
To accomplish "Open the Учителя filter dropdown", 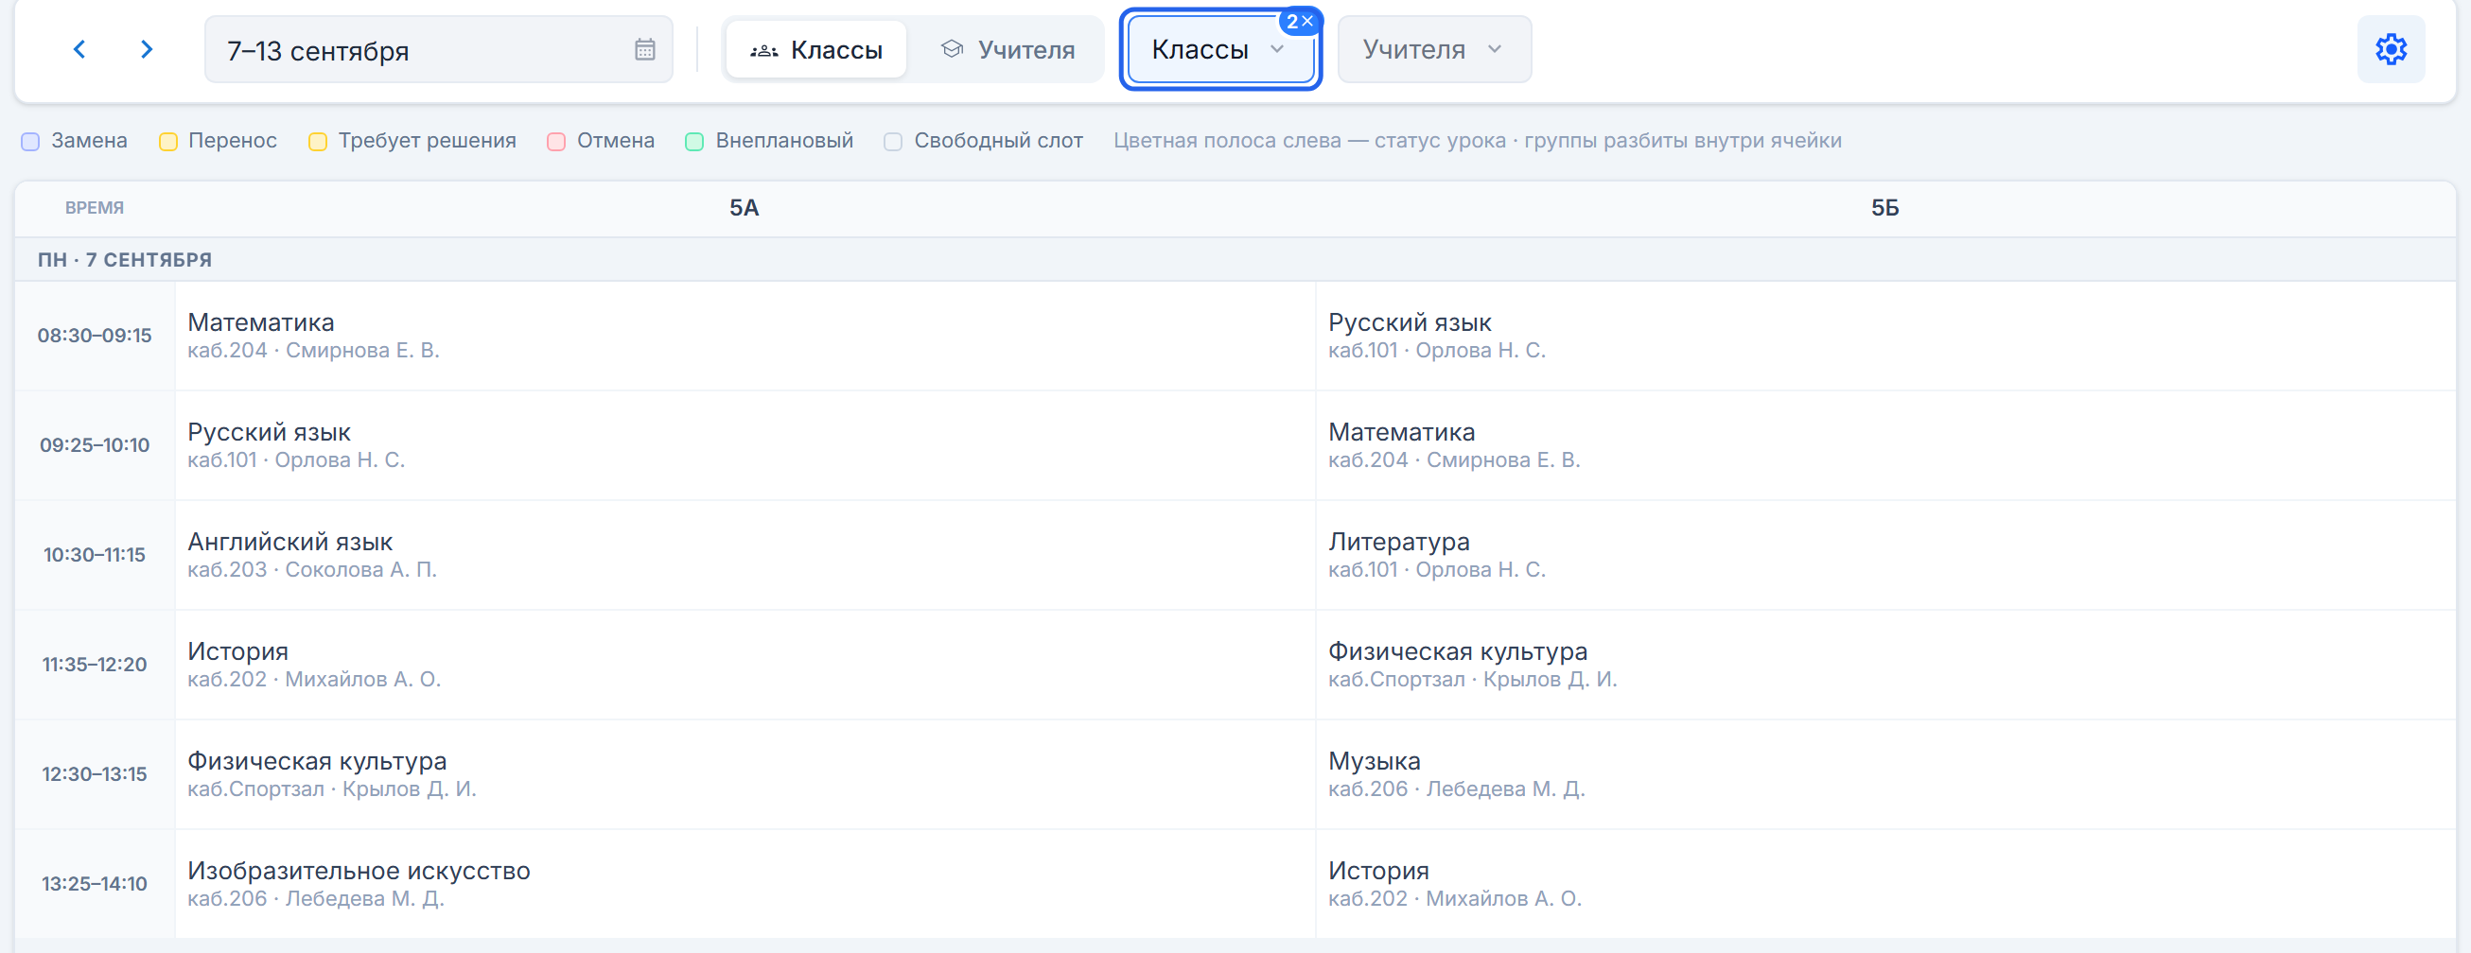I will 1434,50.
